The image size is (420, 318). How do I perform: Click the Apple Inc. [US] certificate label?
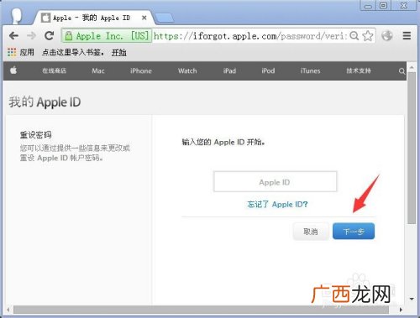(112, 36)
